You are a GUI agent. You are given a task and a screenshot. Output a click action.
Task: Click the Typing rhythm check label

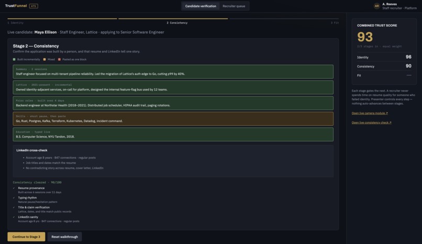tap(27, 198)
